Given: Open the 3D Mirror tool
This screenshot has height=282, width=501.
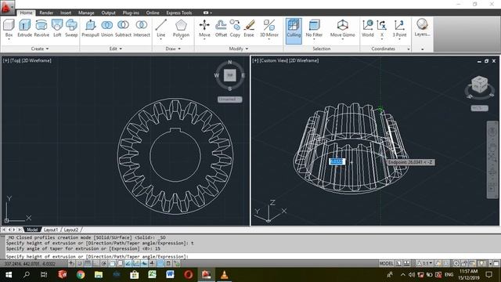Looking at the screenshot, I should (269, 28).
